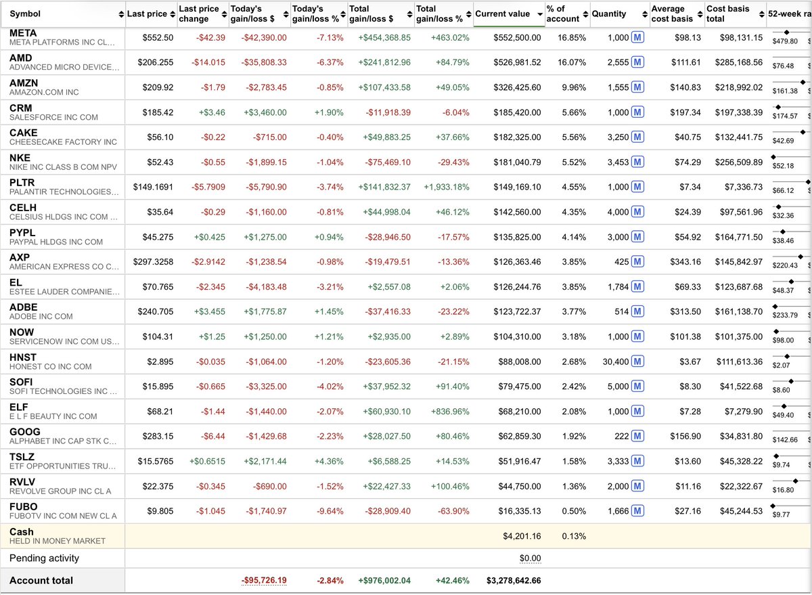Select the Cash held in money market row
The height and width of the screenshot is (595, 812).
tap(406, 536)
